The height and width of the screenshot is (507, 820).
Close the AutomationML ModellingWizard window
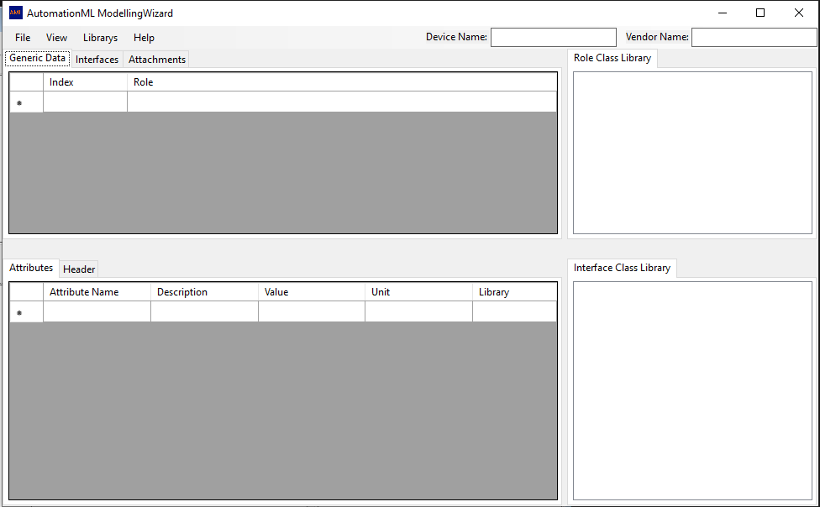[x=798, y=13]
